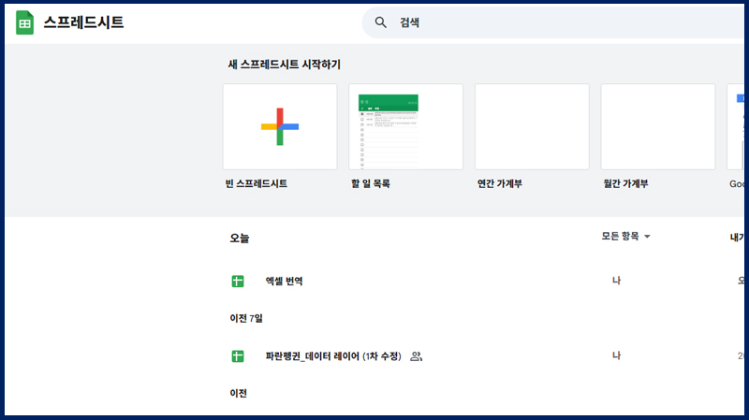Focus the 검색 search field
The height and width of the screenshot is (420, 749).
coord(555,22)
